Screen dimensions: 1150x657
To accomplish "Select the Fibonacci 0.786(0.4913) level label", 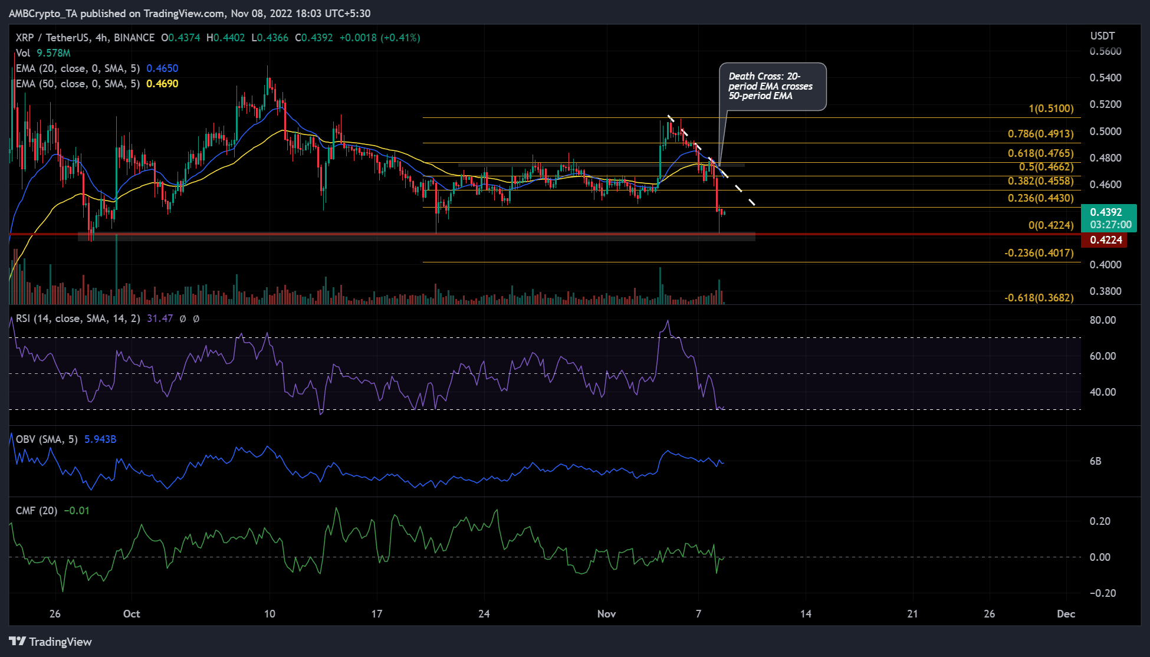I will 1040,134.
